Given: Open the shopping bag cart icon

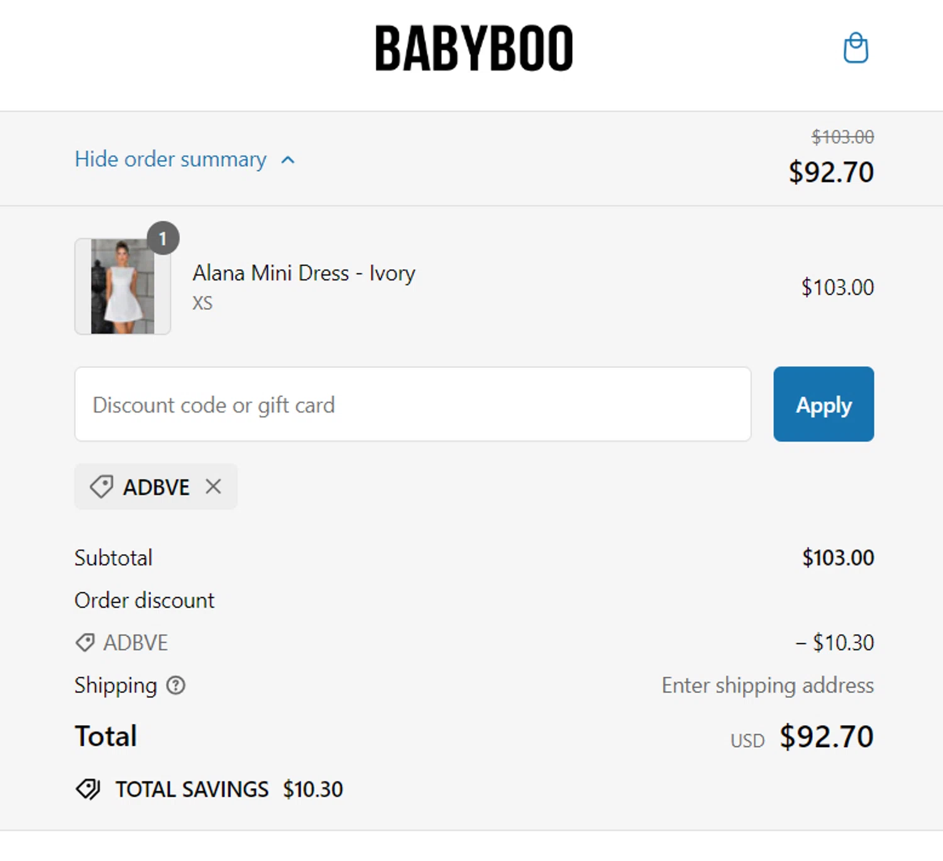Looking at the screenshot, I should click(855, 48).
